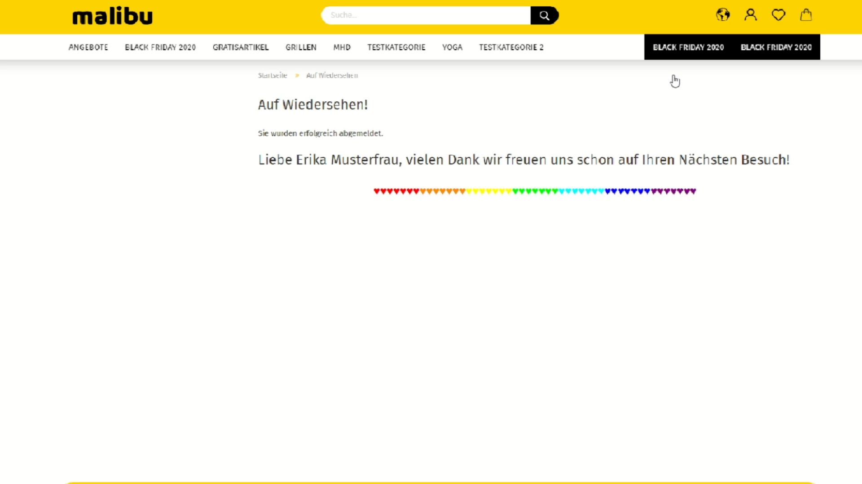Click 'Sie wurden erfolgreich abgemeldet.' text
The image size is (862, 484).
pos(321,133)
